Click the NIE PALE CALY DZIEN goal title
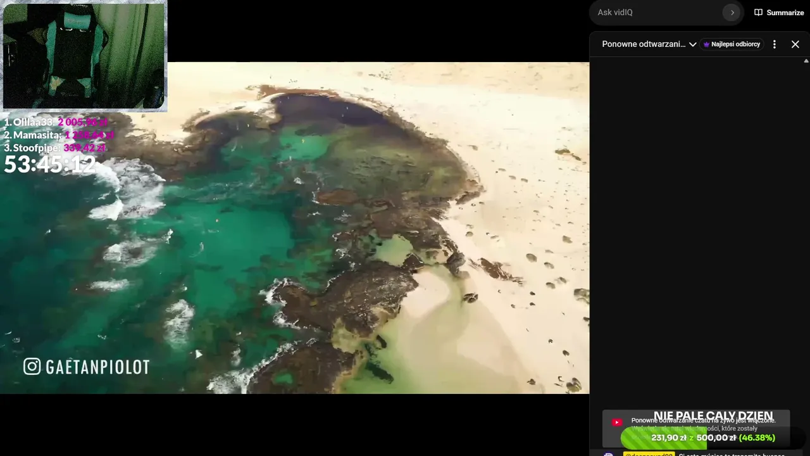 (713, 416)
